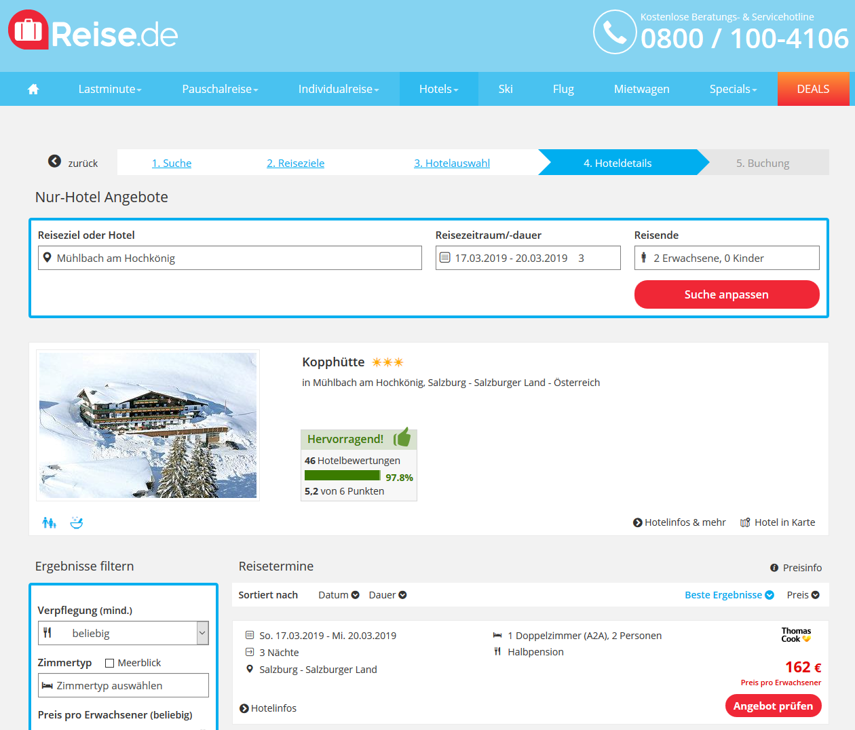Image resolution: width=855 pixels, height=730 pixels.
Task: Click the bed icon beside Doppelzimmer offer
Action: click(x=497, y=635)
